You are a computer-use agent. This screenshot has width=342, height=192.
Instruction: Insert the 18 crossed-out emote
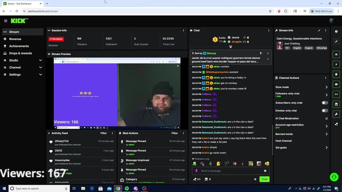click(235, 163)
